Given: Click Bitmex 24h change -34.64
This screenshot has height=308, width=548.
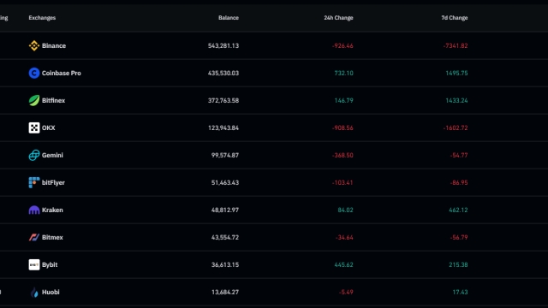Looking at the screenshot, I should (x=344, y=238).
